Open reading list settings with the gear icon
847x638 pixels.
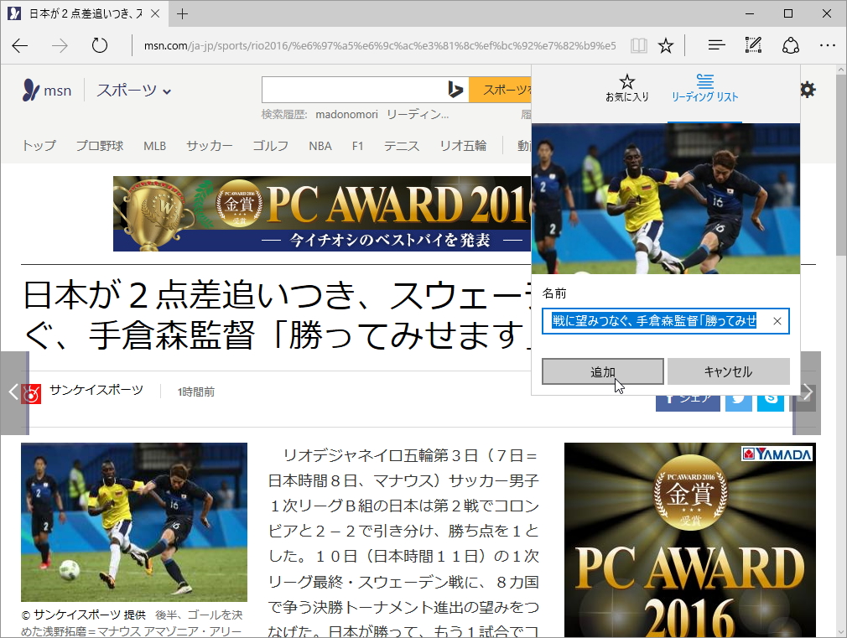click(x=807, y=89)
